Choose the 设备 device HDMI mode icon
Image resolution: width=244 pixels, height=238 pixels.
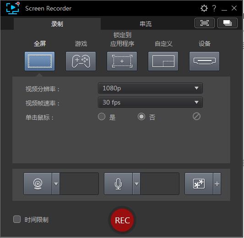[205, 61]
